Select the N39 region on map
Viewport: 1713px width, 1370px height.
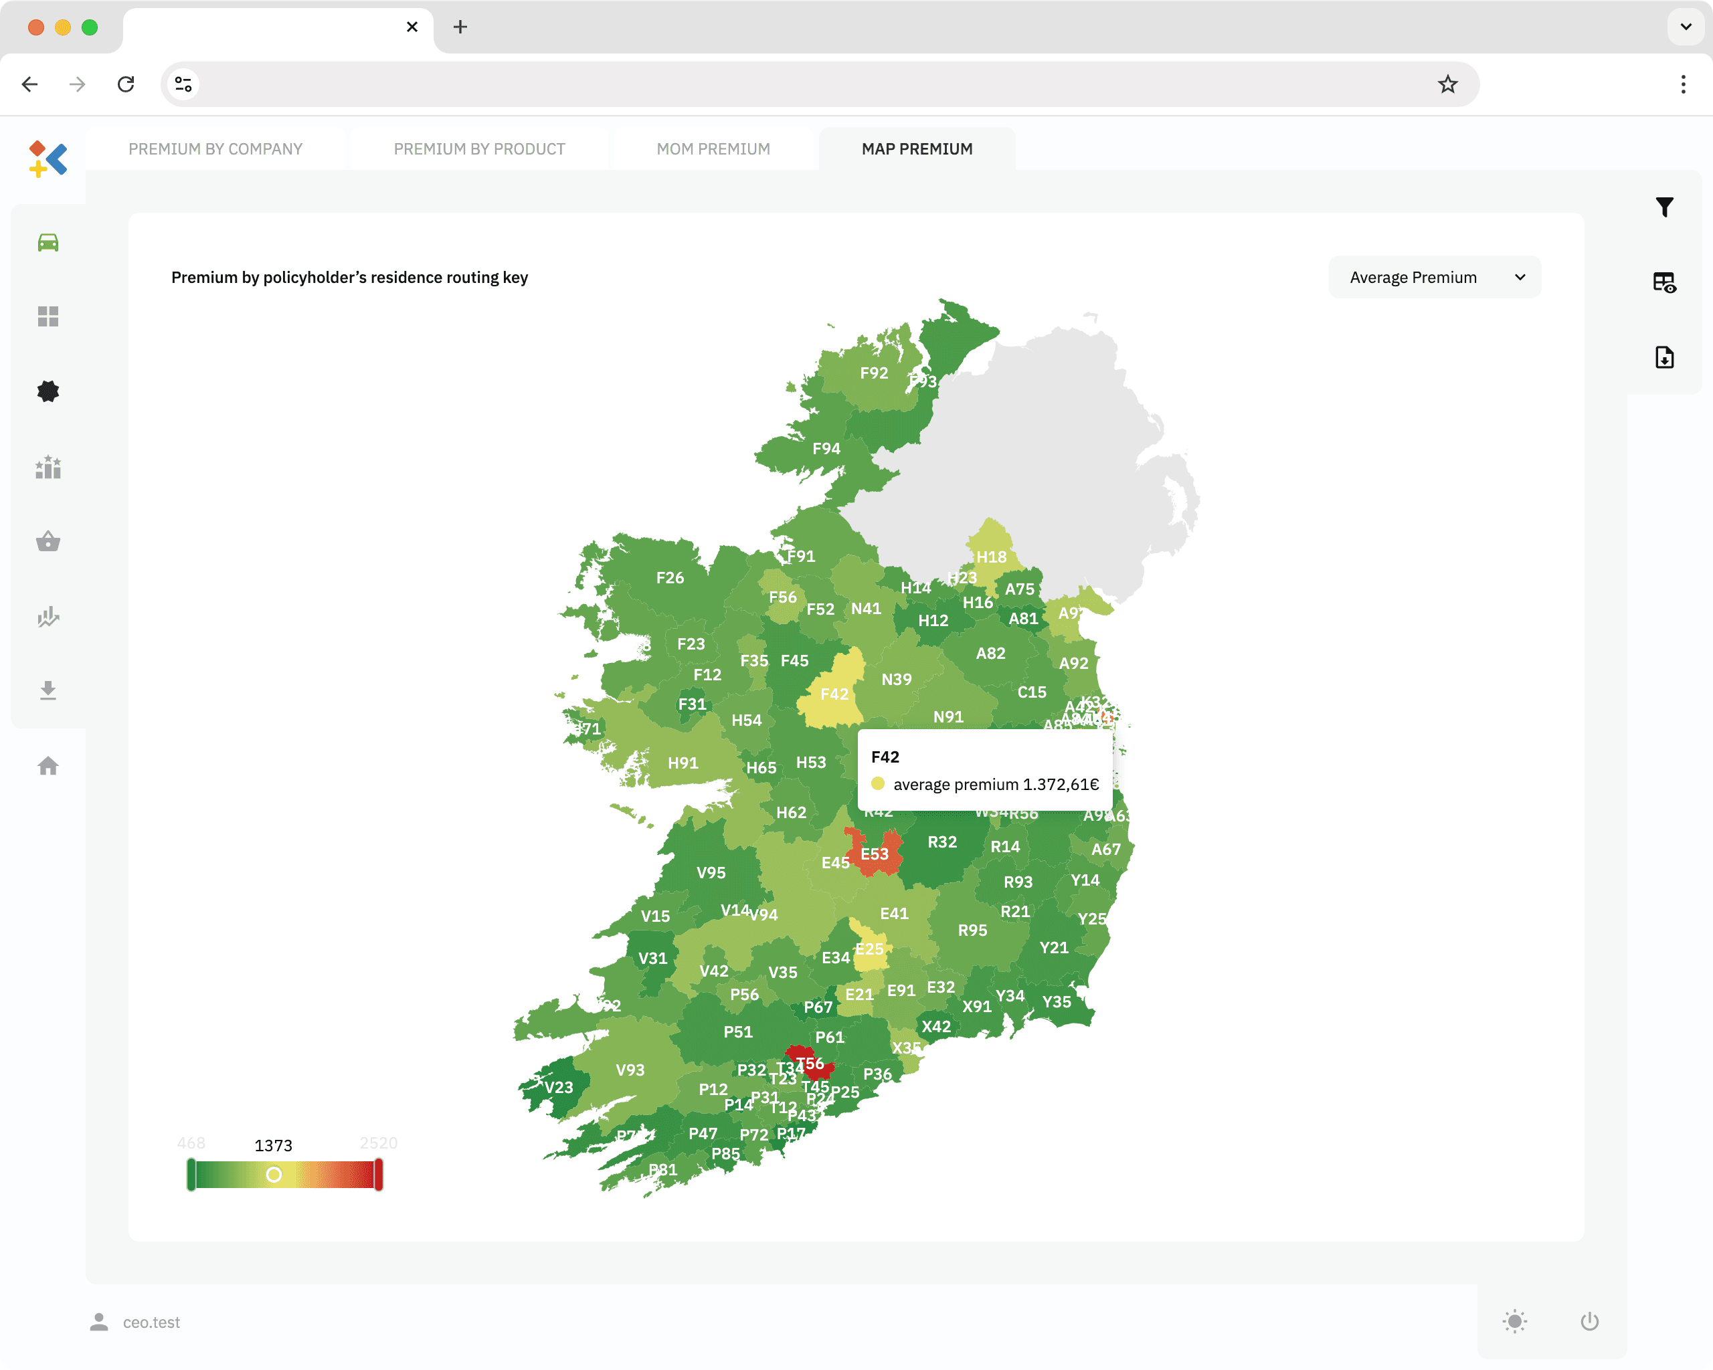[896, 679]
